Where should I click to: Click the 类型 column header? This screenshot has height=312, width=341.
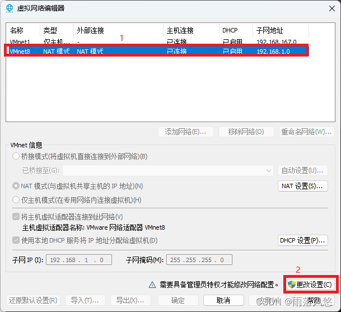click(x=57, y=30)
